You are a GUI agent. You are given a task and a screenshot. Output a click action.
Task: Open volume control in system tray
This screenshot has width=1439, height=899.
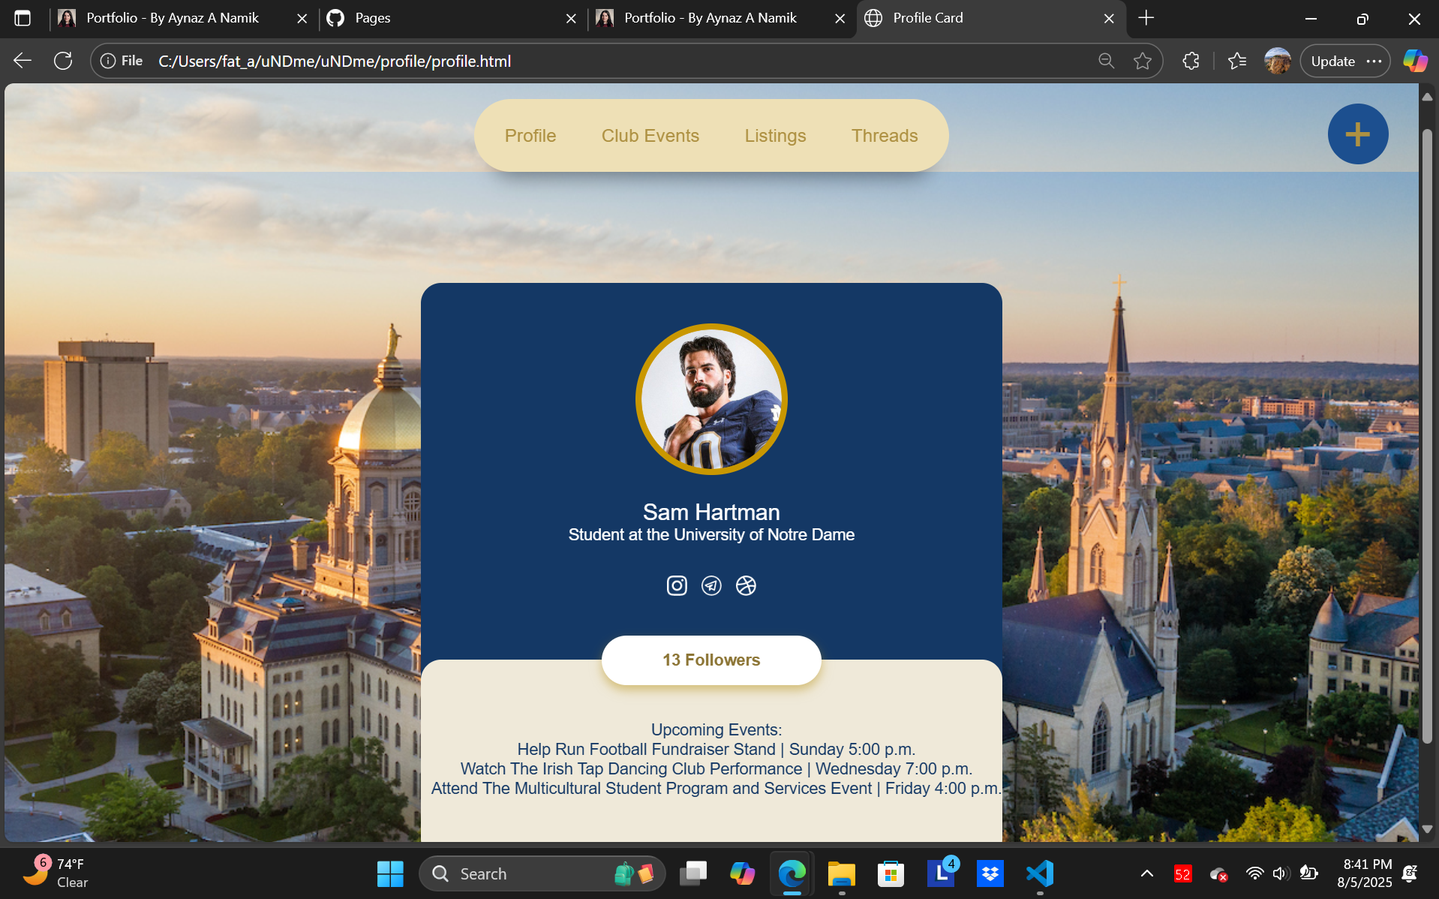pyautogui.click(x=1281, y=873)
